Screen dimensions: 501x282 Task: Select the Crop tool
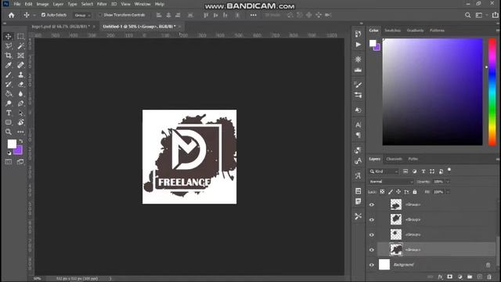pyautogui.click(x=9, y=56)
